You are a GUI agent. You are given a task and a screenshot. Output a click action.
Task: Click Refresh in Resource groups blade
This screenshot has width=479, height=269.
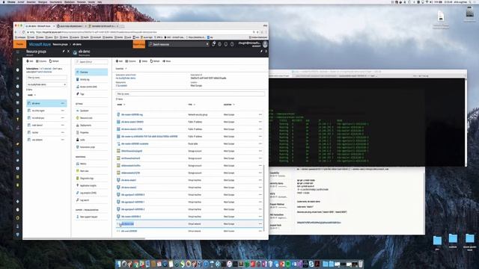(54, 61)
